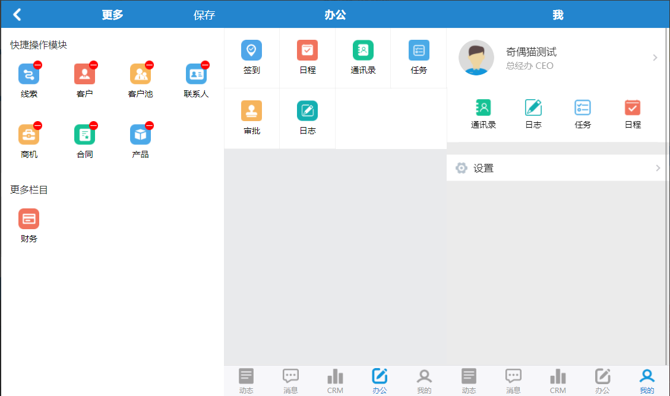
Task: Select the 财务 icon under 更多栏目
Action: [x=29, y=219]
